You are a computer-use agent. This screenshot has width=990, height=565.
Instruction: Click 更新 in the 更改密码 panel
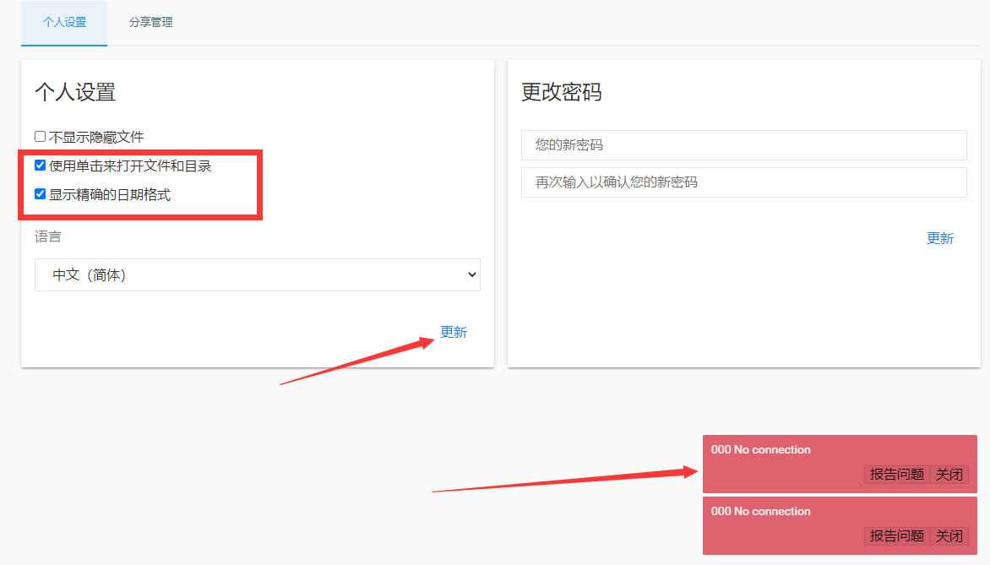click(939, 239)
